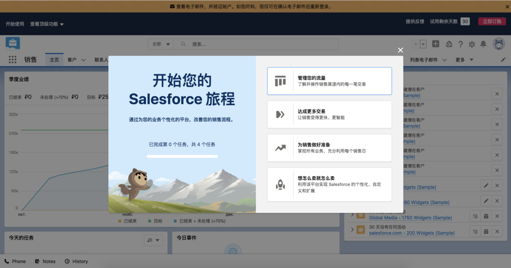The image size is (511, 268).
Task: Open the Global Media - 1750 Widgets link
Action: click(x=410, y=218)
